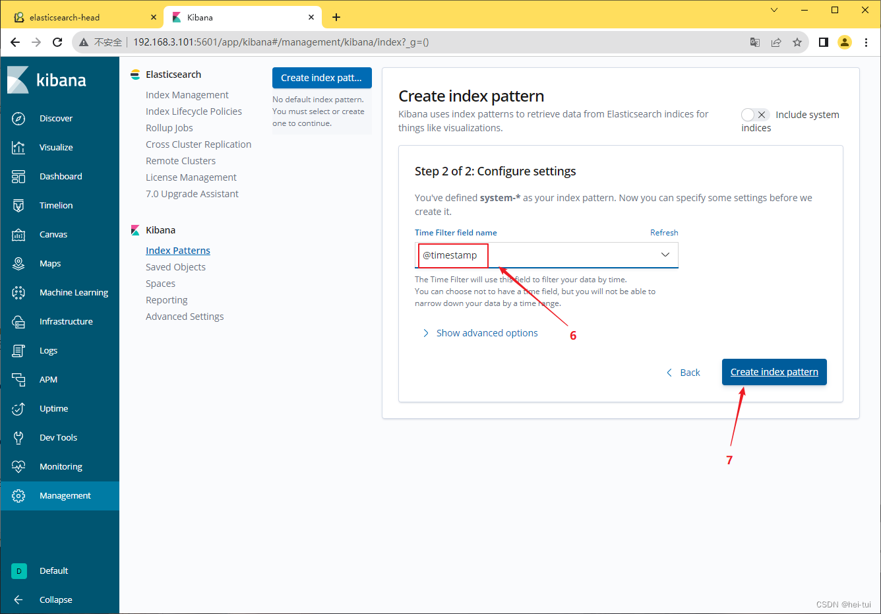Click the not-secure site warning indicator

click(x=101, y=42)
